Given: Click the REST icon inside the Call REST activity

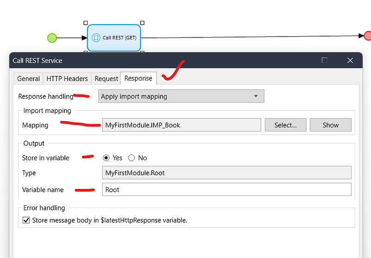Looking at the screenshot, I should [96, 38].
